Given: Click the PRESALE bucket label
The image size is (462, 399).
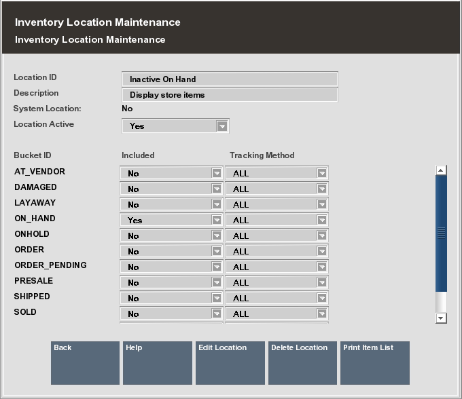Looking at the screenshot, I should tap(33, 281).
